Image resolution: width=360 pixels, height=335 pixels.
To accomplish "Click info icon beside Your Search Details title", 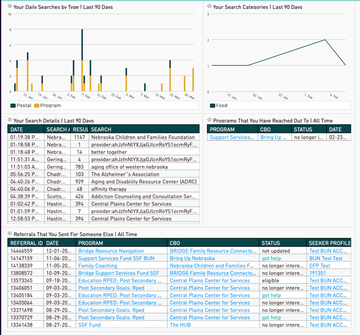I will coord(10,120).
